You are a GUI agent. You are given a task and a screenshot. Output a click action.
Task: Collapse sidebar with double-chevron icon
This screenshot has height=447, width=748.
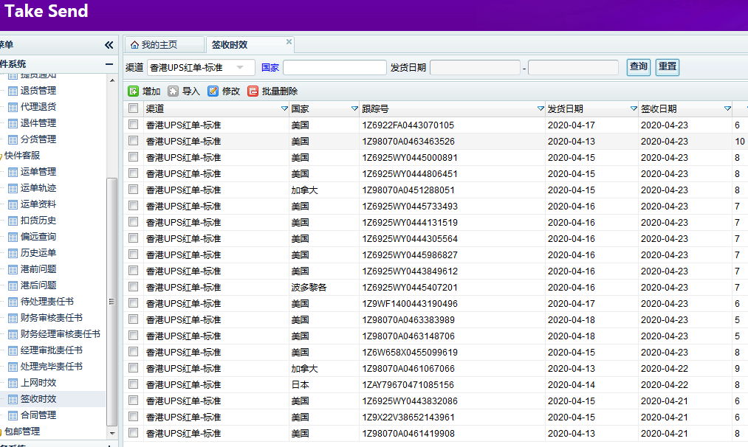109,45
